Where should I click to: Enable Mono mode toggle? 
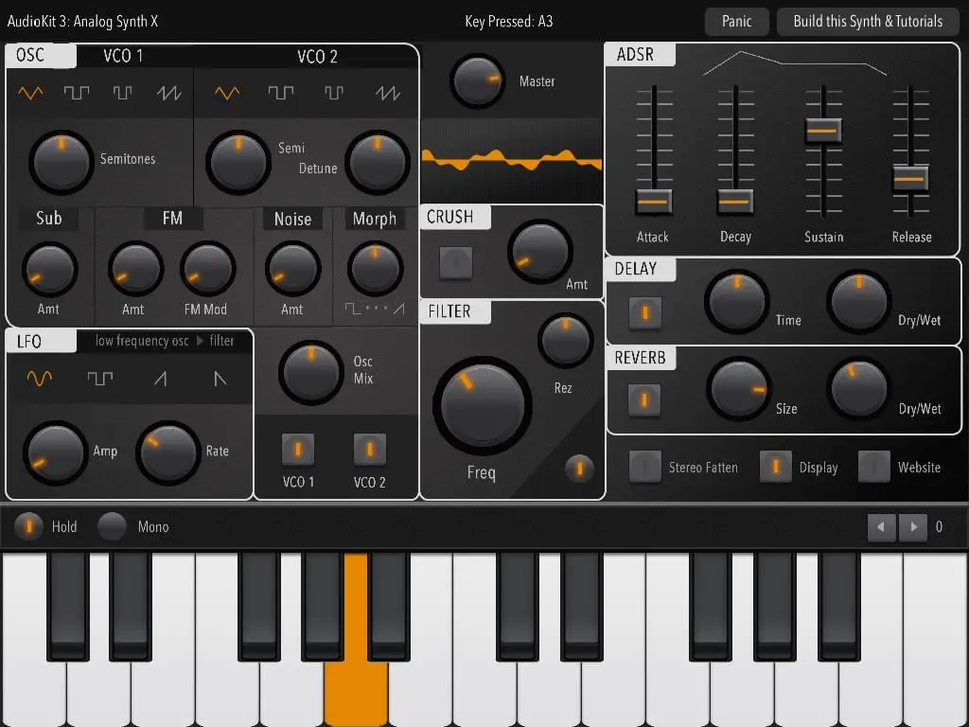tap(112, 526)
